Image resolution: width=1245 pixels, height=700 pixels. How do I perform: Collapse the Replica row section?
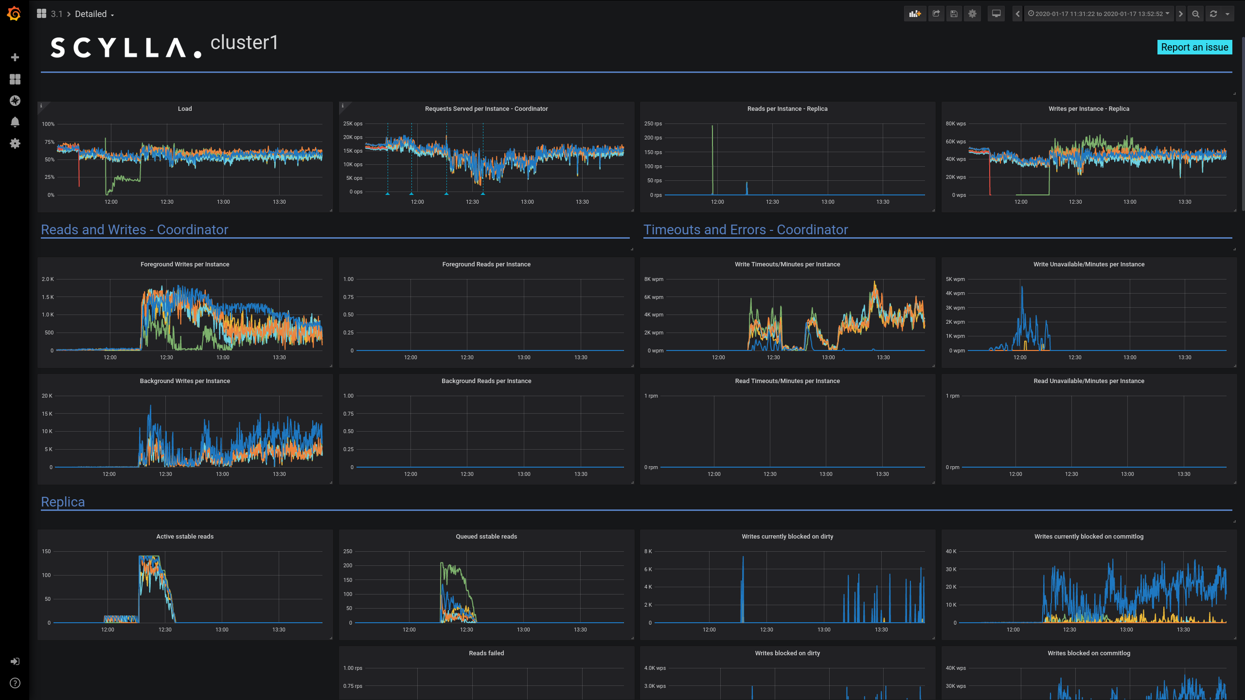tap(63, 501)
